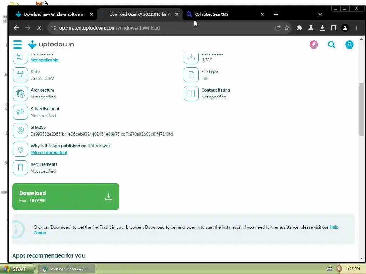Click the SHA256 shield icon
The image size is (366, 274).
[x=20, y=131]
